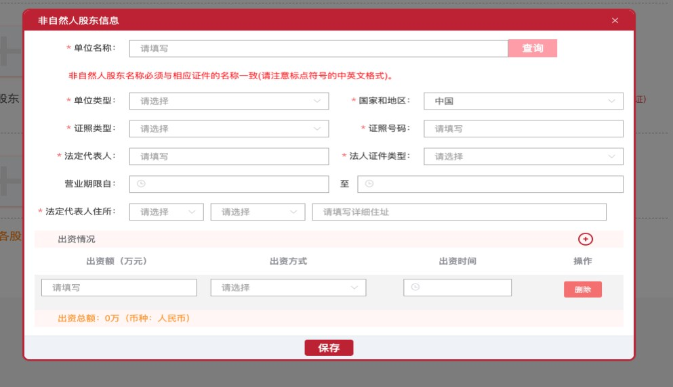The height and width of the screenshot is (387, 673).
Task: Expand the 出资方式 dropdown
Action: point(288,288)
